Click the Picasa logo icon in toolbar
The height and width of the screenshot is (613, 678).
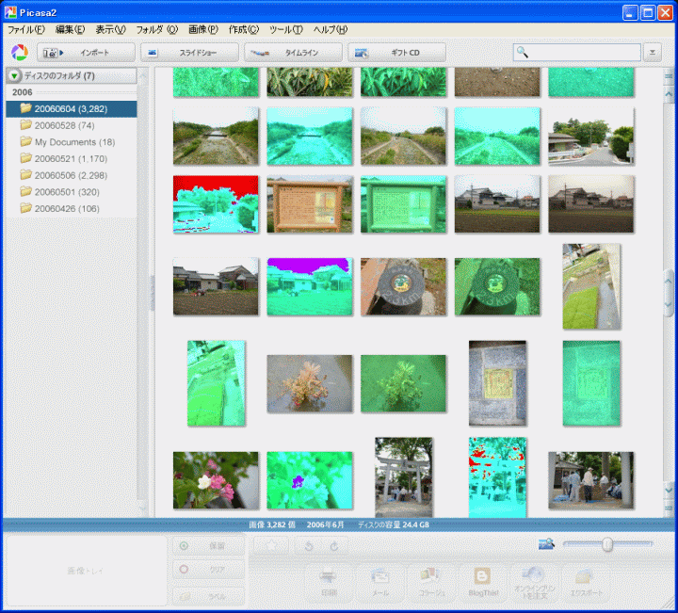pos(19,53)
